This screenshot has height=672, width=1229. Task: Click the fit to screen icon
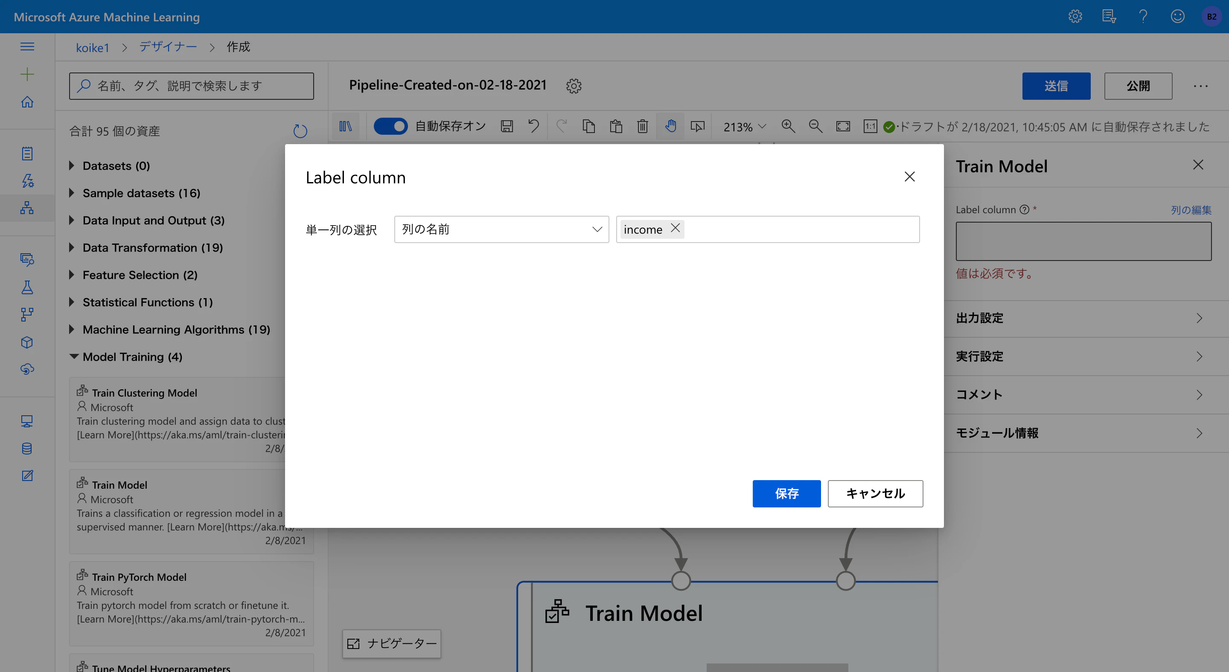click(843, 126)
